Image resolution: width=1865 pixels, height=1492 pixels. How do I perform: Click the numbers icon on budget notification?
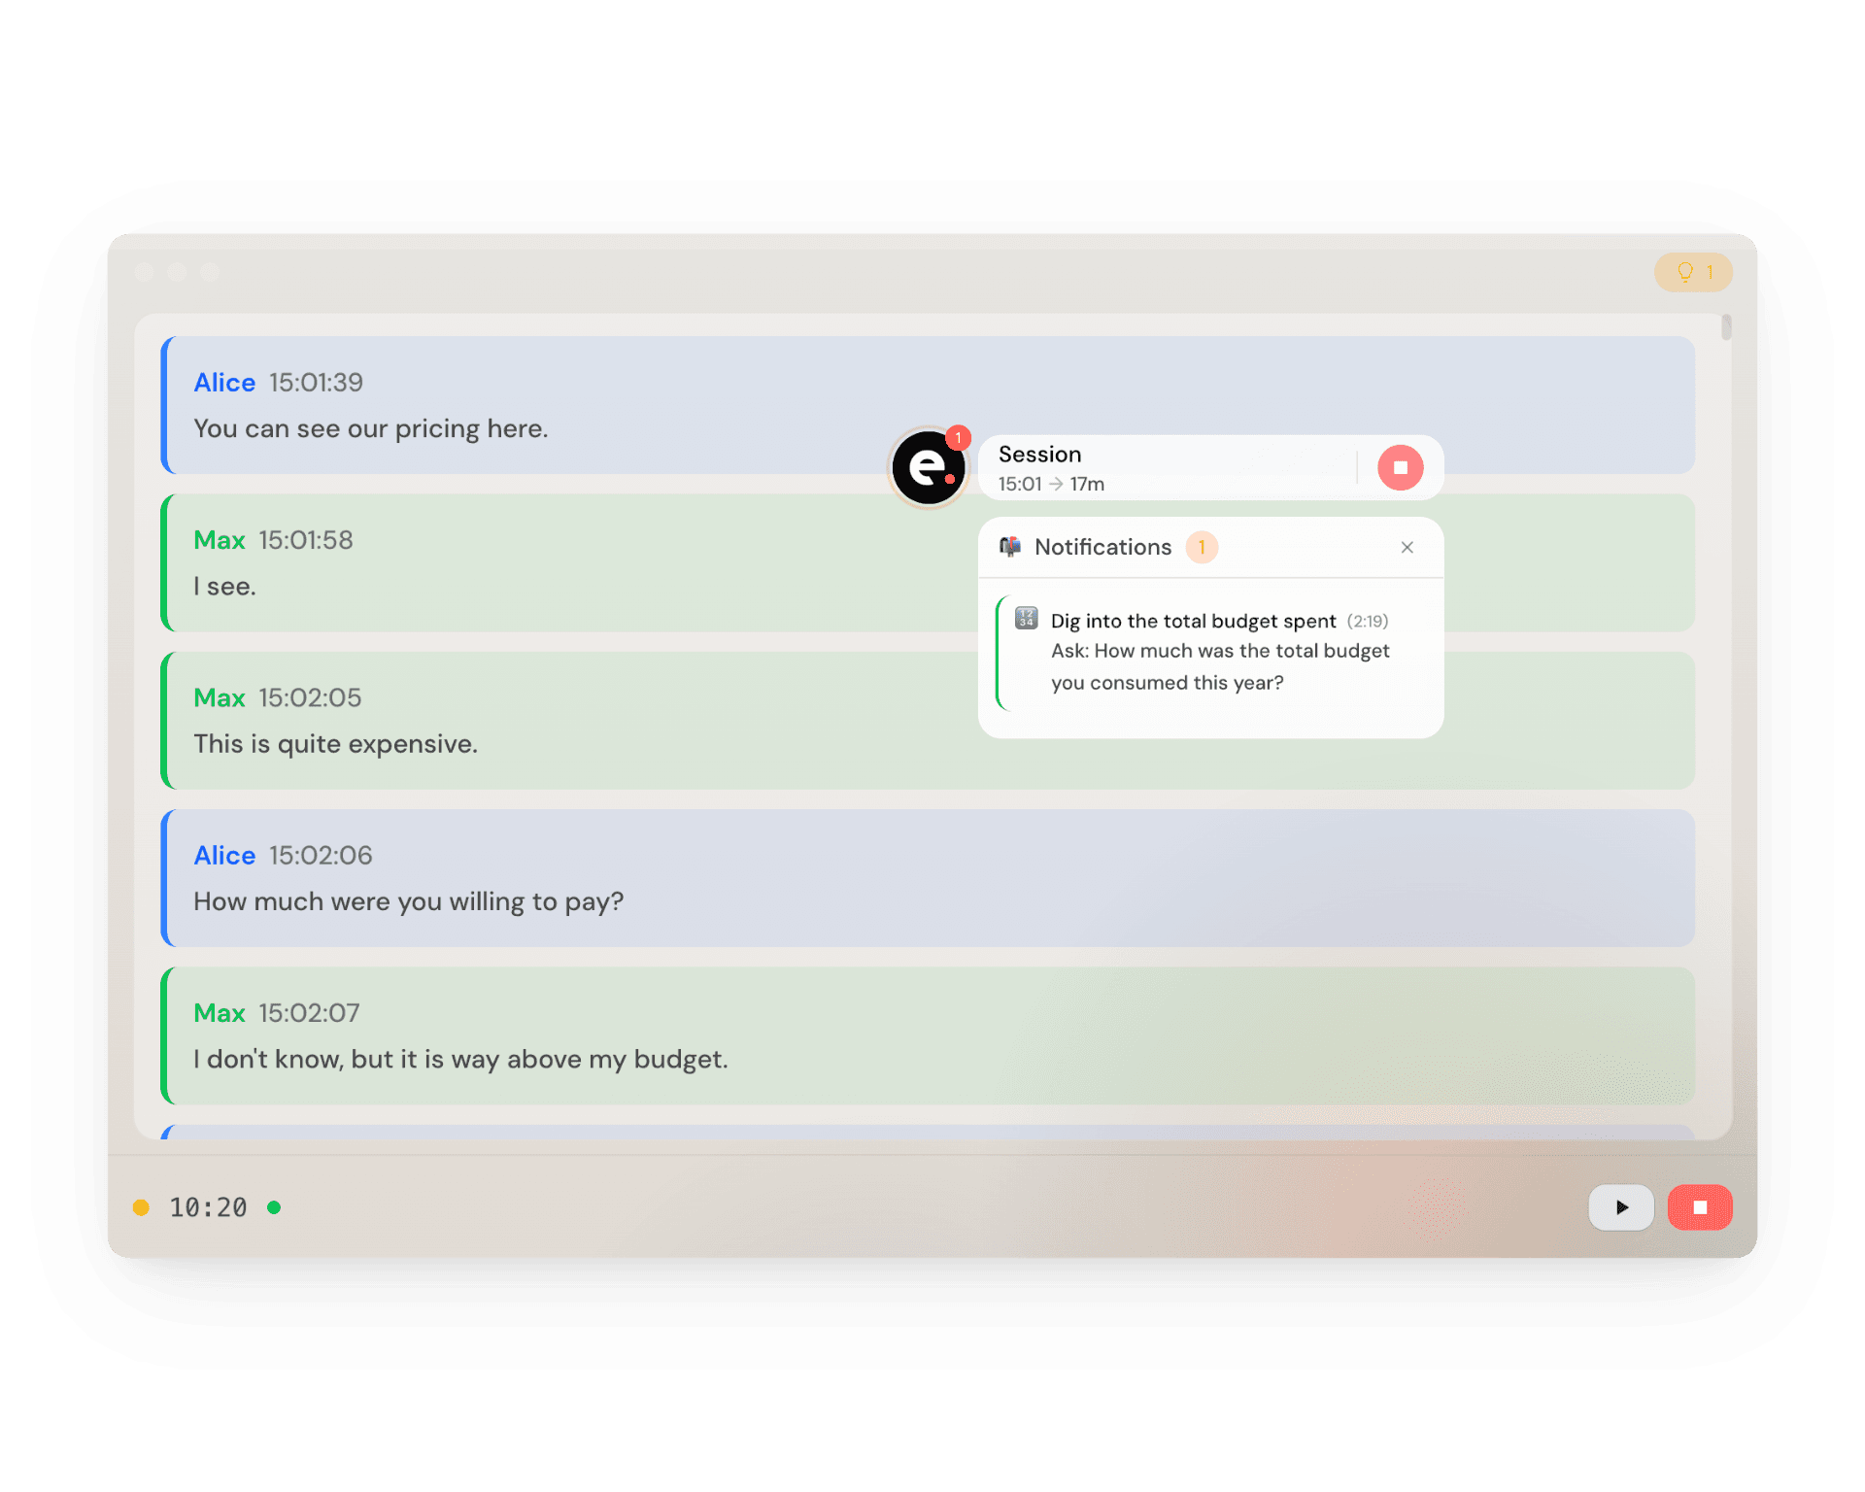[1026, 619]
